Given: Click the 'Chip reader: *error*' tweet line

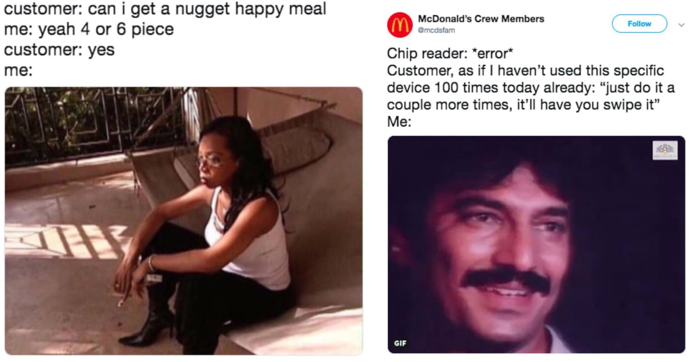Looking at the screenshot, I should point(450,53).
